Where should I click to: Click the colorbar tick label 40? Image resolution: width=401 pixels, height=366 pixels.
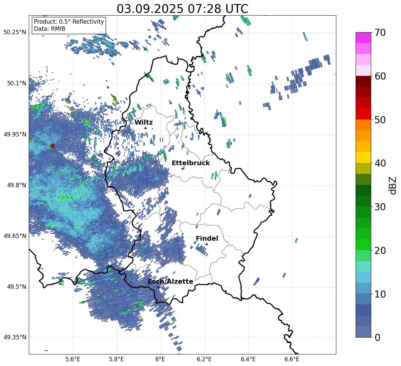[x=380, y=163]
